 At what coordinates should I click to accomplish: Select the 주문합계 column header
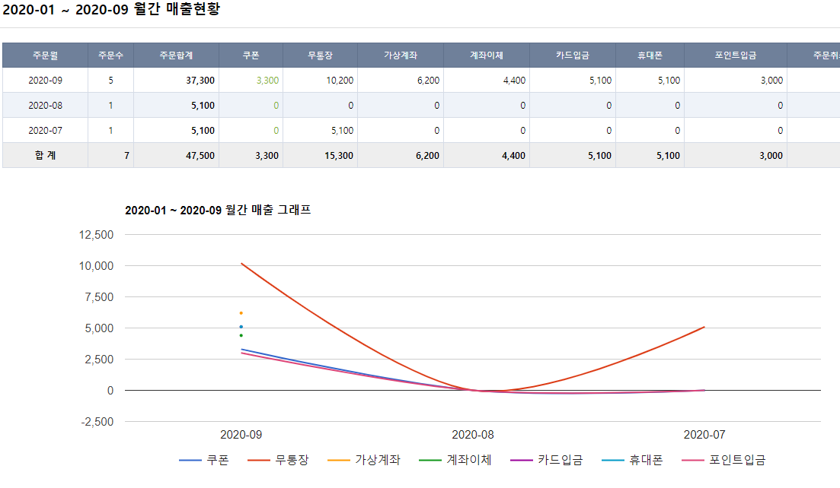point(176,55)
